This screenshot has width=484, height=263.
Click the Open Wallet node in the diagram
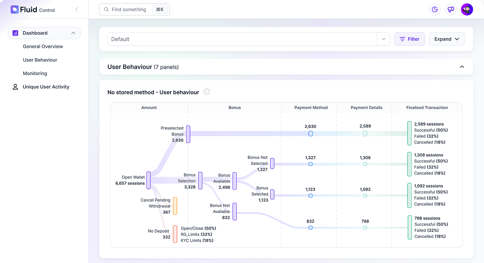tap(149, 180)
